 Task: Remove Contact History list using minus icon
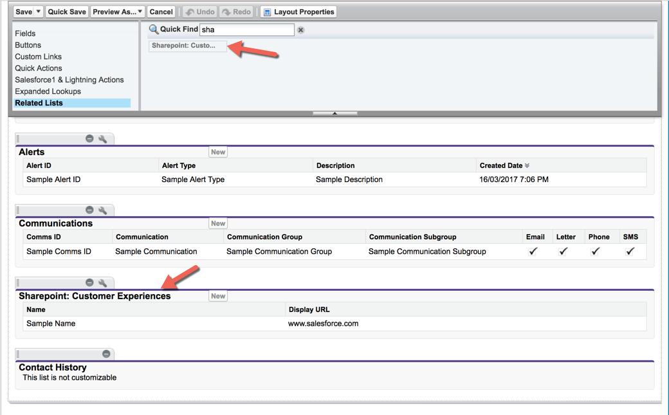click(106, 354)
